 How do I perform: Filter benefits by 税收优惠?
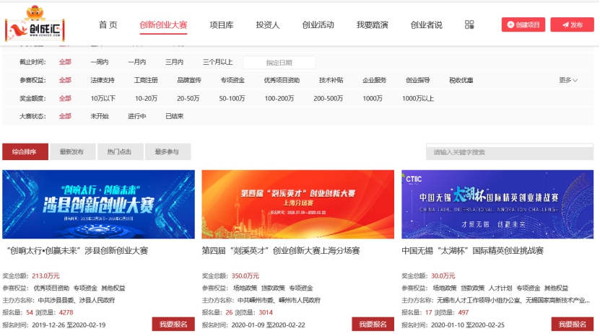point(461,80)
